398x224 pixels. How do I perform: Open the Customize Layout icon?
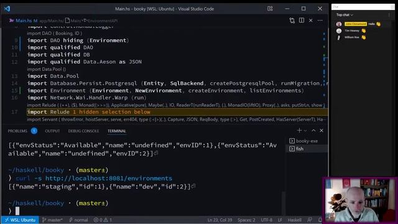[270, 9]
